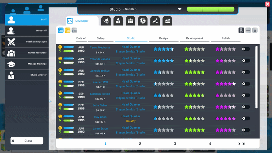This screenshot has width=272, height=153.
Task: Select the yellow list view icon
Action: click(67, 30)
